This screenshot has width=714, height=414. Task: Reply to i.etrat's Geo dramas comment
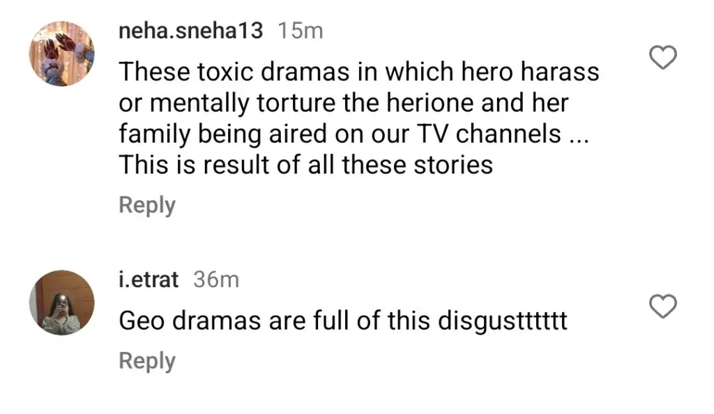147,361
